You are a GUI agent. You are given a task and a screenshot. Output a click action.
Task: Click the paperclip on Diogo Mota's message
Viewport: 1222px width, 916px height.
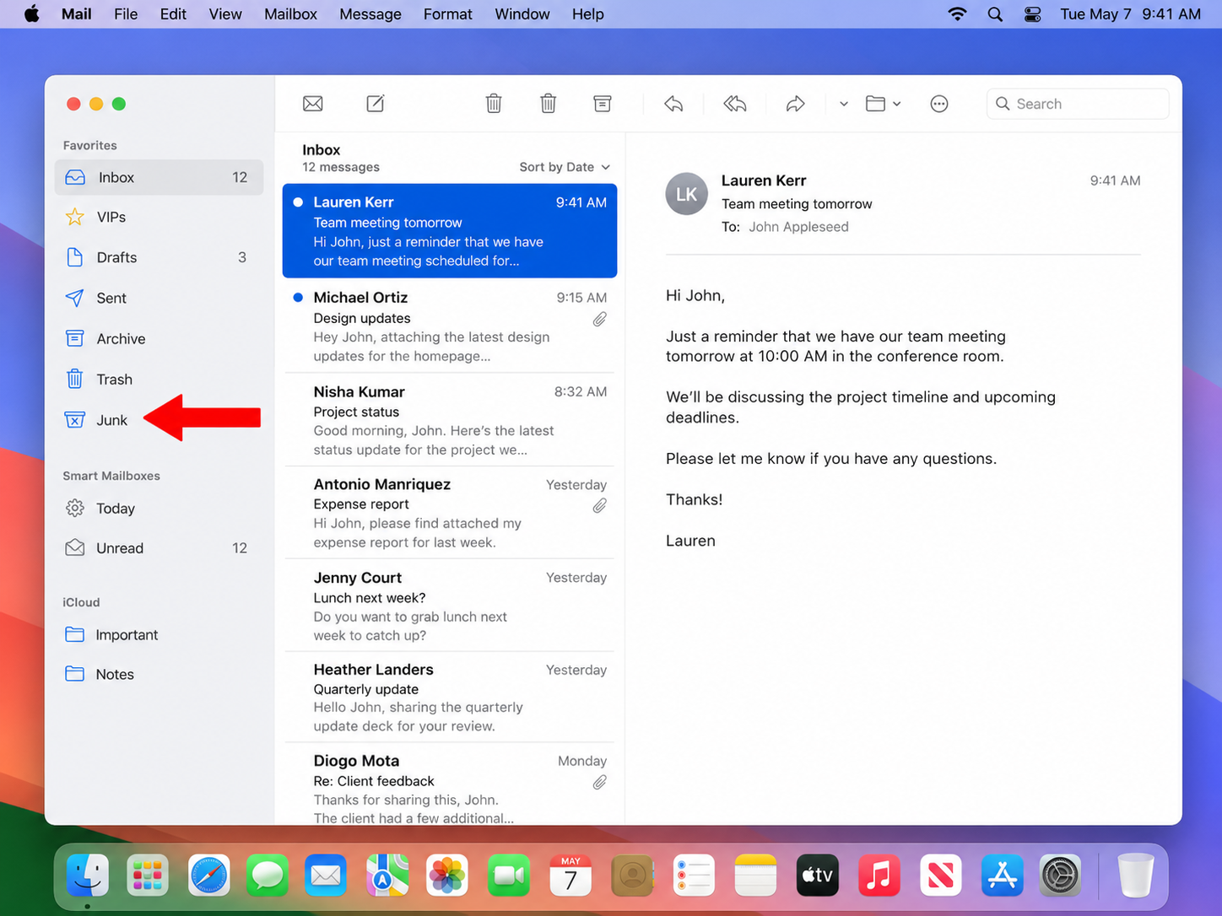tap(599, 782)
